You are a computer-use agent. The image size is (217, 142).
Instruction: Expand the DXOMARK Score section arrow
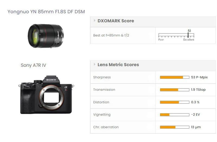[x=94, y=21]
